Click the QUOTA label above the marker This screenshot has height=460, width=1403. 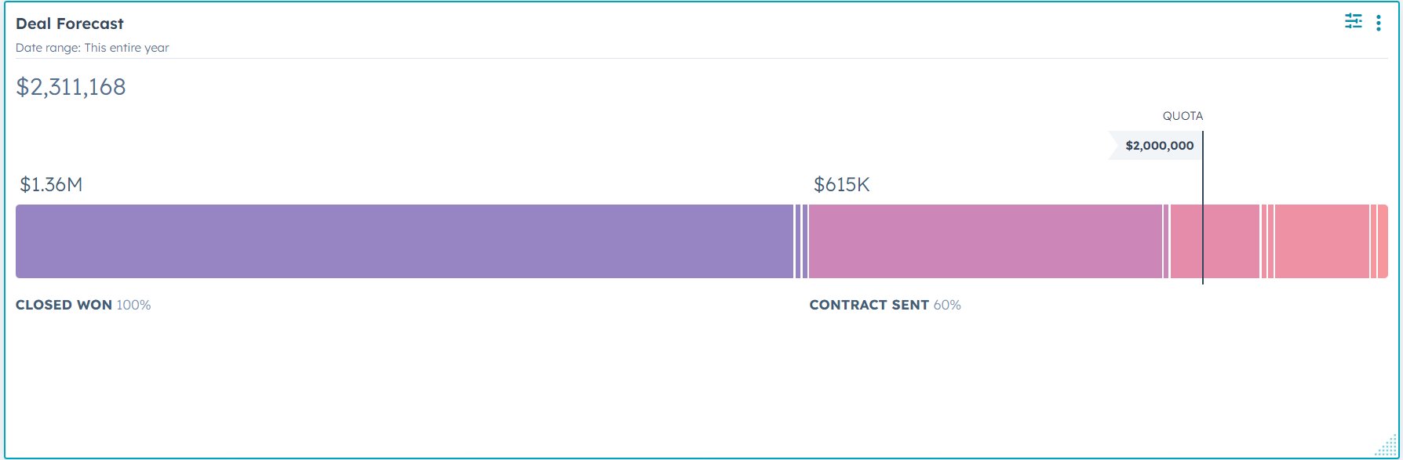[x=1183, y=116]
